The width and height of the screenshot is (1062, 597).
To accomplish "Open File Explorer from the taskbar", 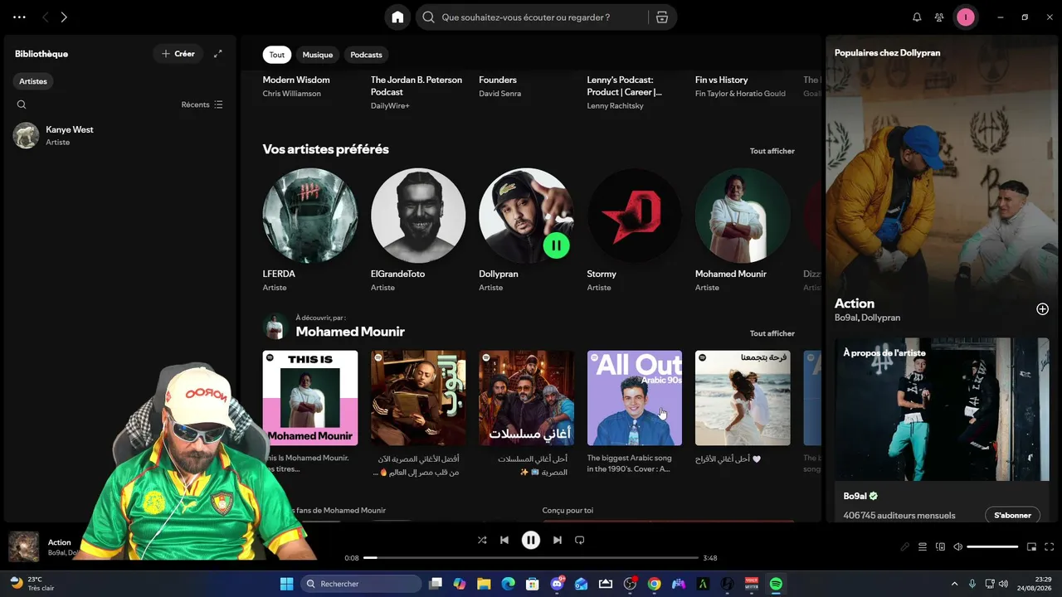I will pos(484,584).
